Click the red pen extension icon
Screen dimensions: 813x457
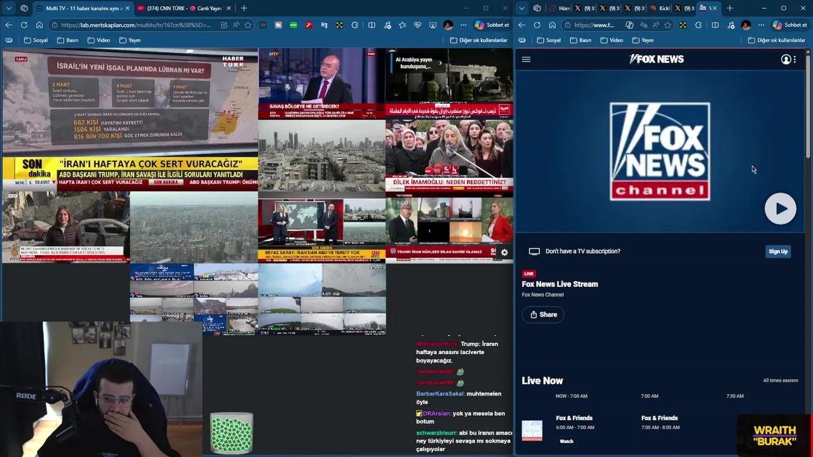[x=309, y=25]
